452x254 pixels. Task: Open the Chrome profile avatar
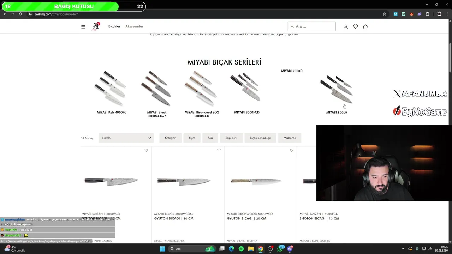439,14
